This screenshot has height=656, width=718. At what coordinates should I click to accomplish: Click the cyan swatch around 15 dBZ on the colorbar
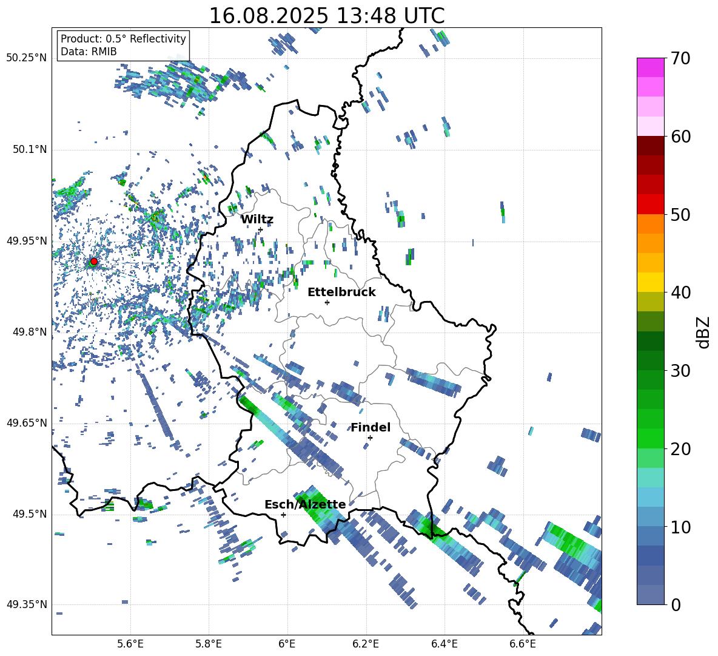(x=650, y=478)
